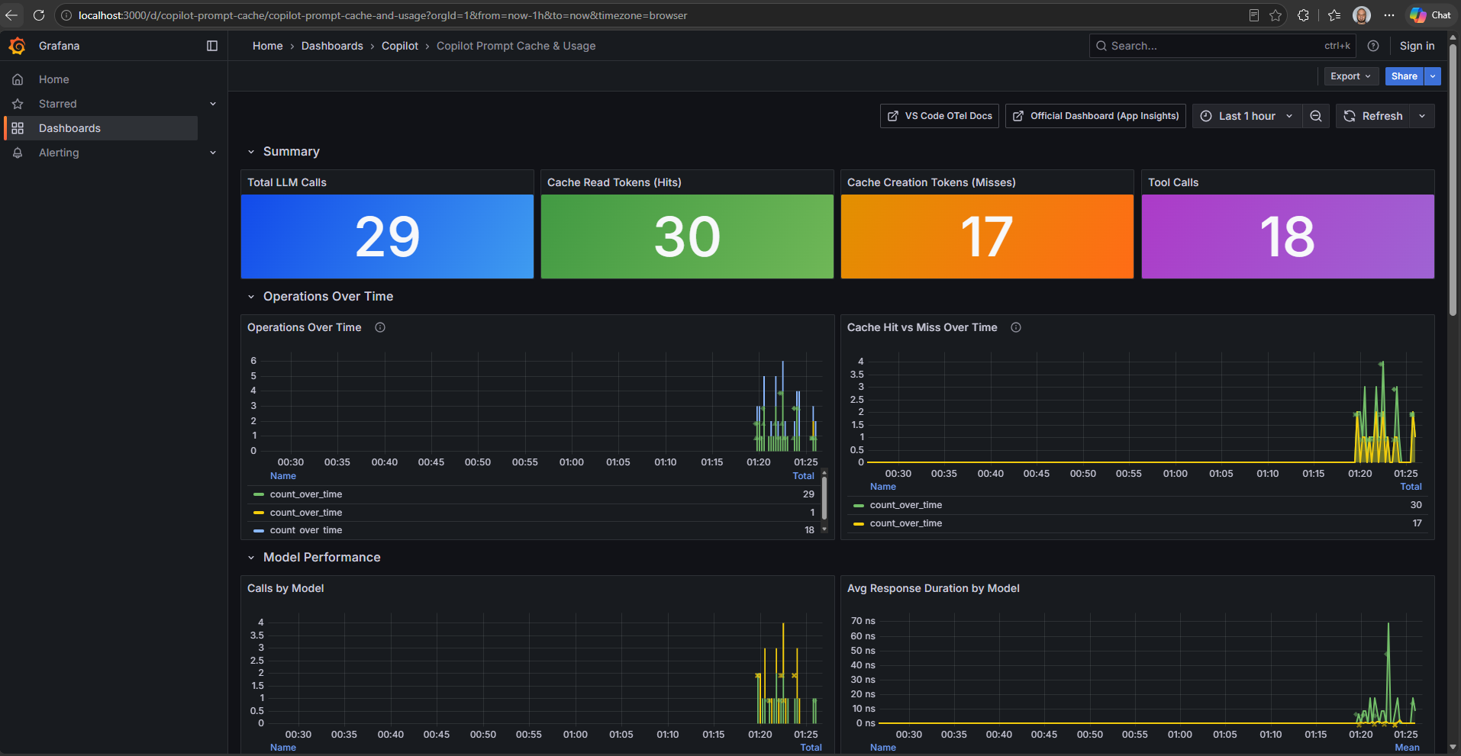
Task: Open the Share dropdown arrow
Action: click(x=1433, y=76)
